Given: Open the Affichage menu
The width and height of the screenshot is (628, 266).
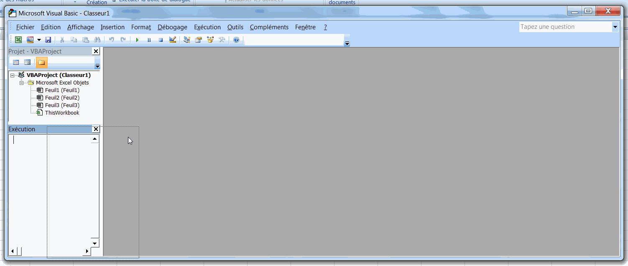Looking at the screenshot, I should [81, 27].
